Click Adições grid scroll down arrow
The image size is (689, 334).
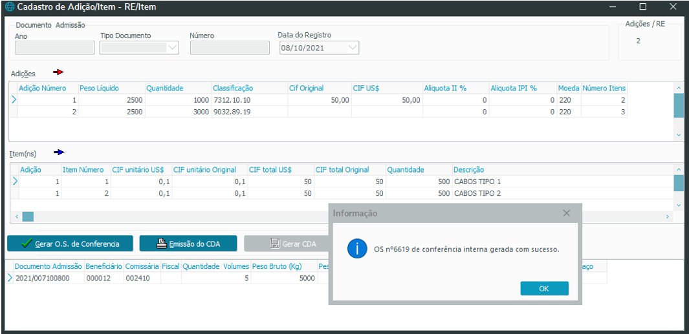click(x=679, y=136)
